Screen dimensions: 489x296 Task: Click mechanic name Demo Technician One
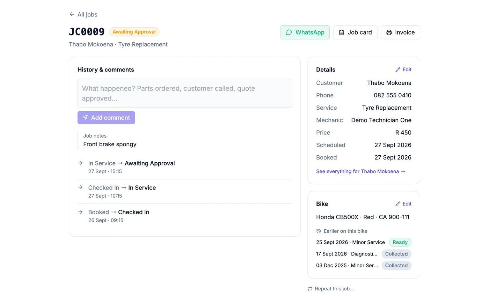(x=381, y=120)
